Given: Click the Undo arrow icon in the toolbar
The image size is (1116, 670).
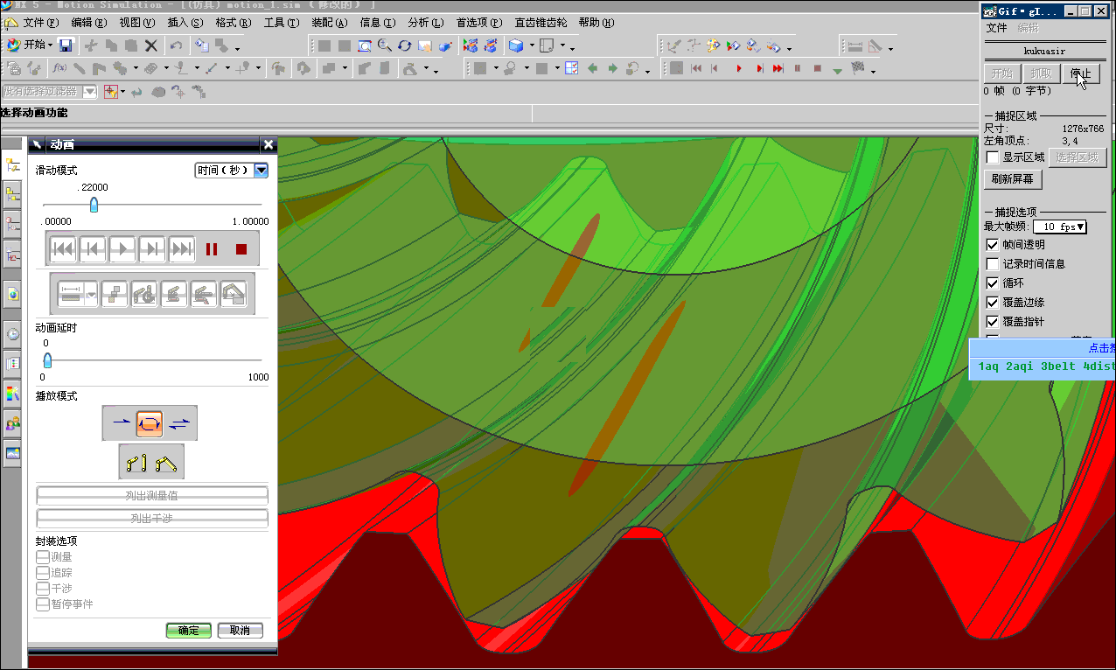Looking at the screenshot, I should coord(176,45).
